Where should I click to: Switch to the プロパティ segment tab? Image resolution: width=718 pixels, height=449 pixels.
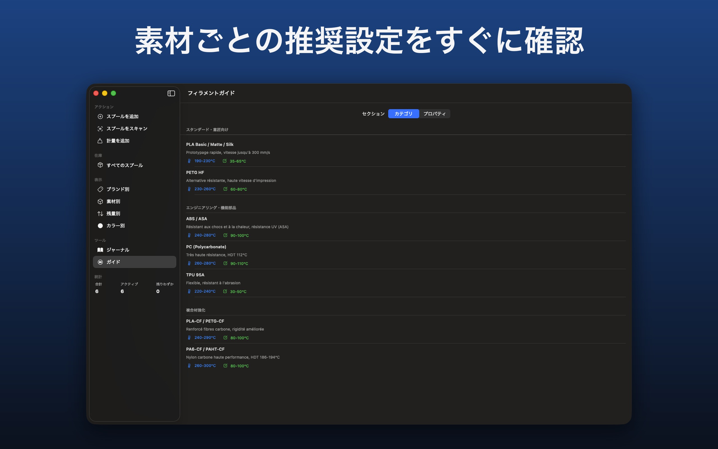click(435, 114)
